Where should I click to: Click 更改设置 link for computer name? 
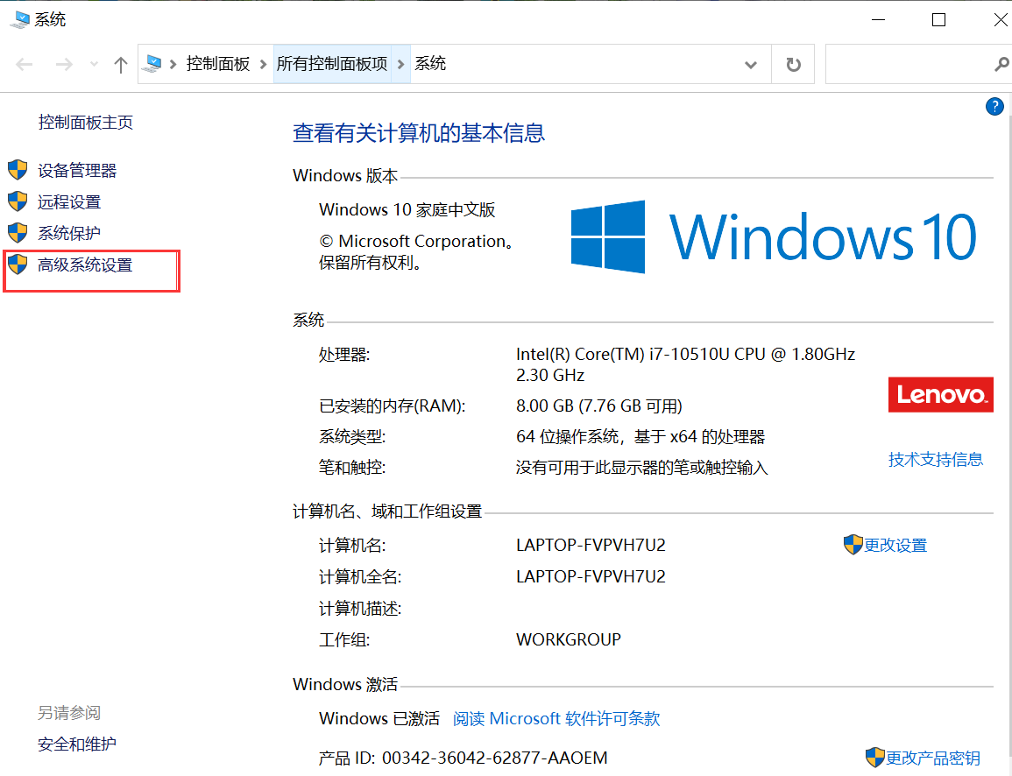click(x=895, y=545)
